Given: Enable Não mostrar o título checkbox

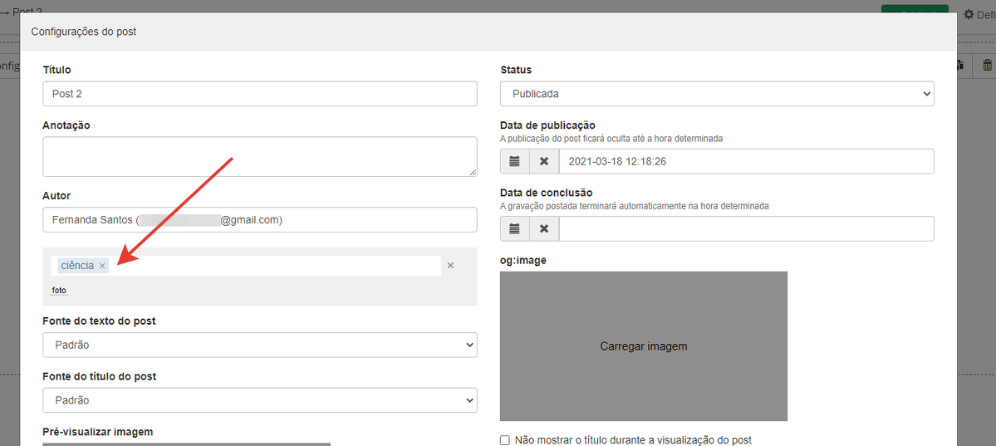Looking at the screenshot, I should click(x=505, y=440).
